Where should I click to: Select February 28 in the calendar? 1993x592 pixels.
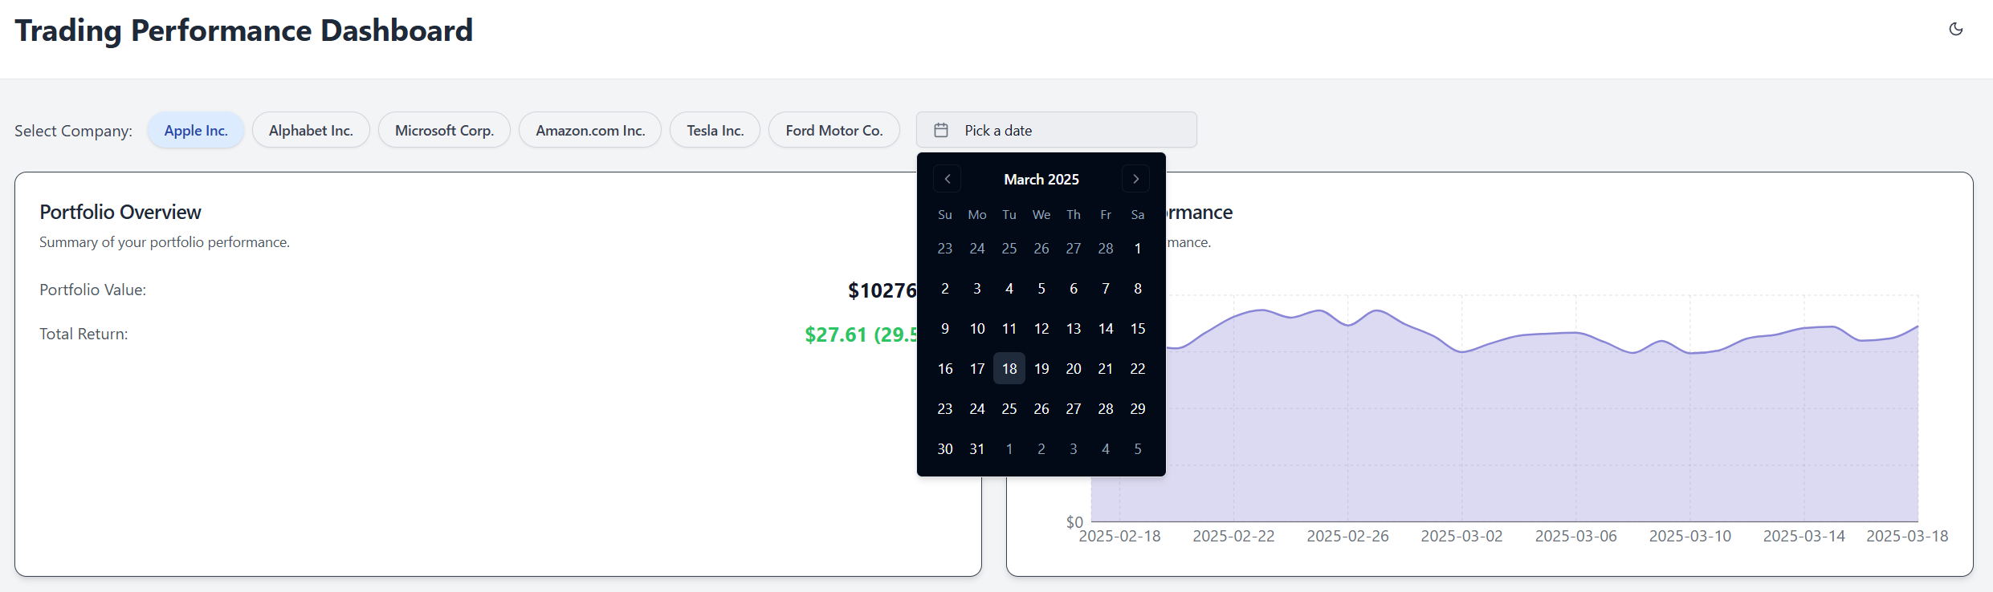[1106, 248]
